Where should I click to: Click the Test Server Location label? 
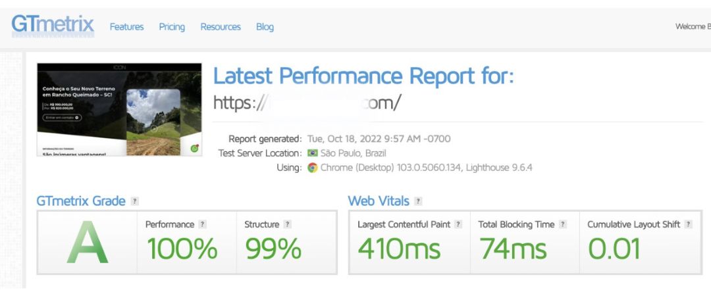pos(260,153)
